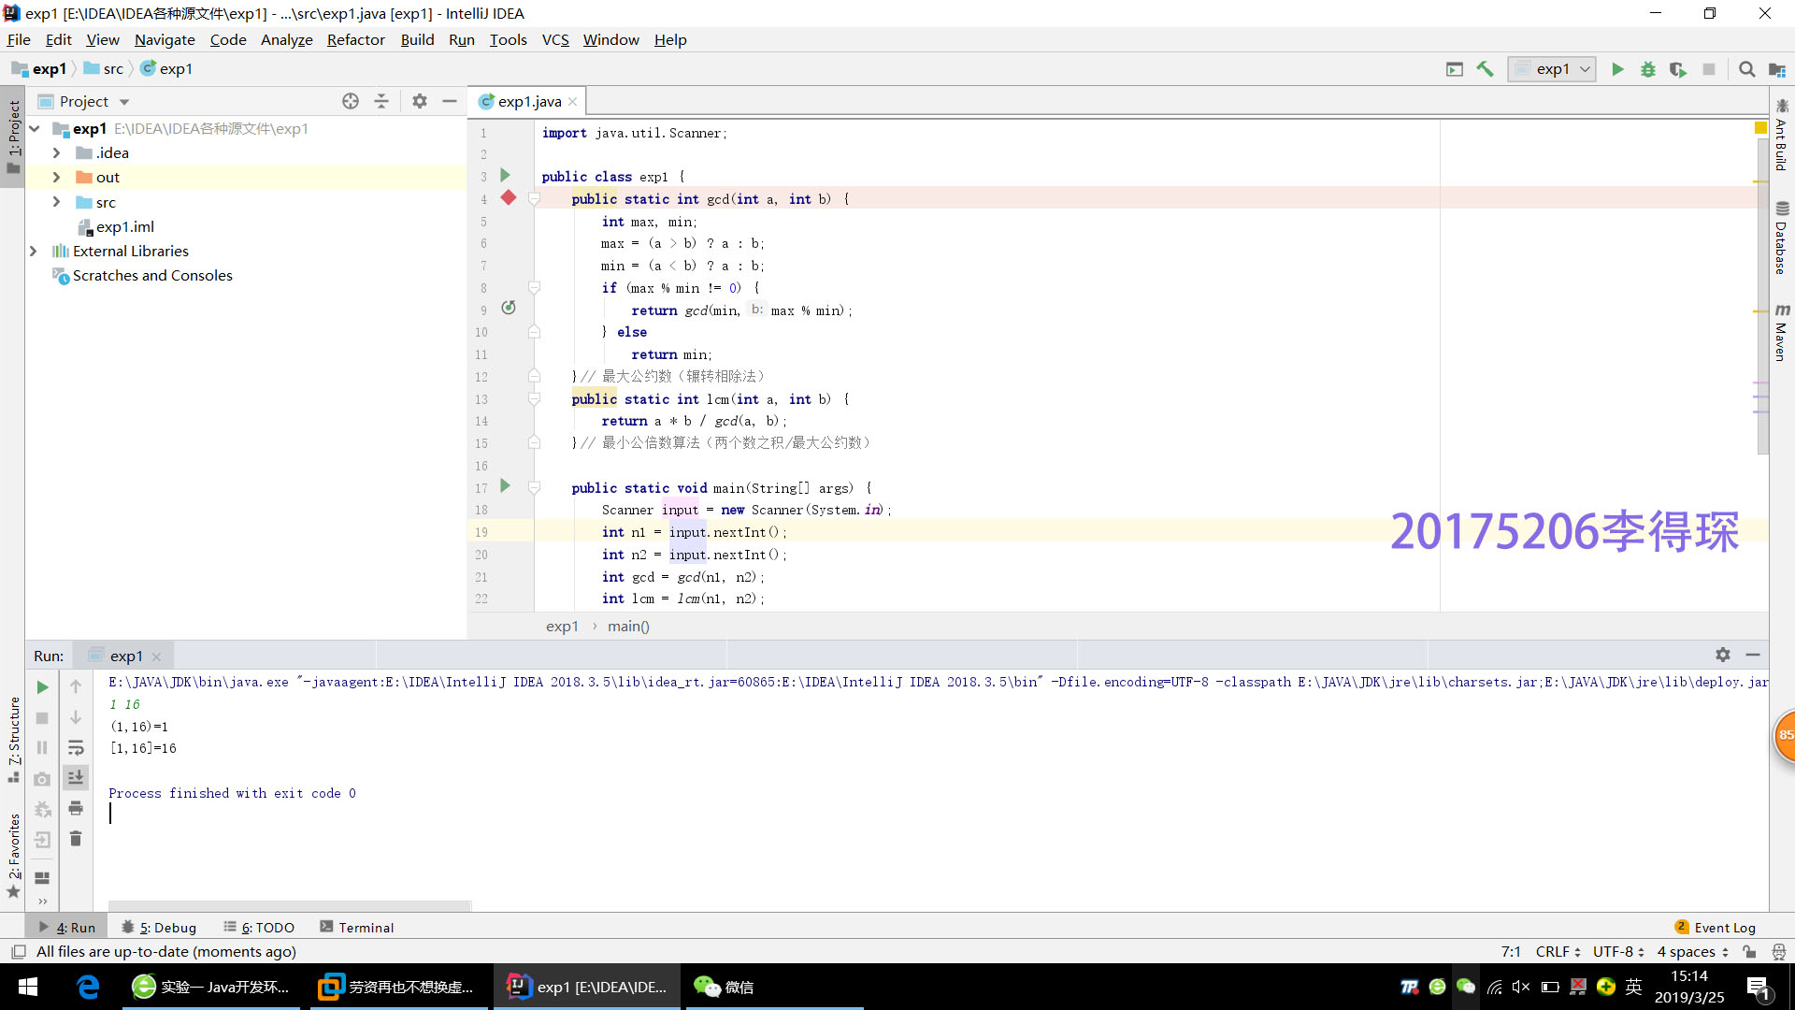Change CRLF line separator setting

click(x=1558, y=952)
